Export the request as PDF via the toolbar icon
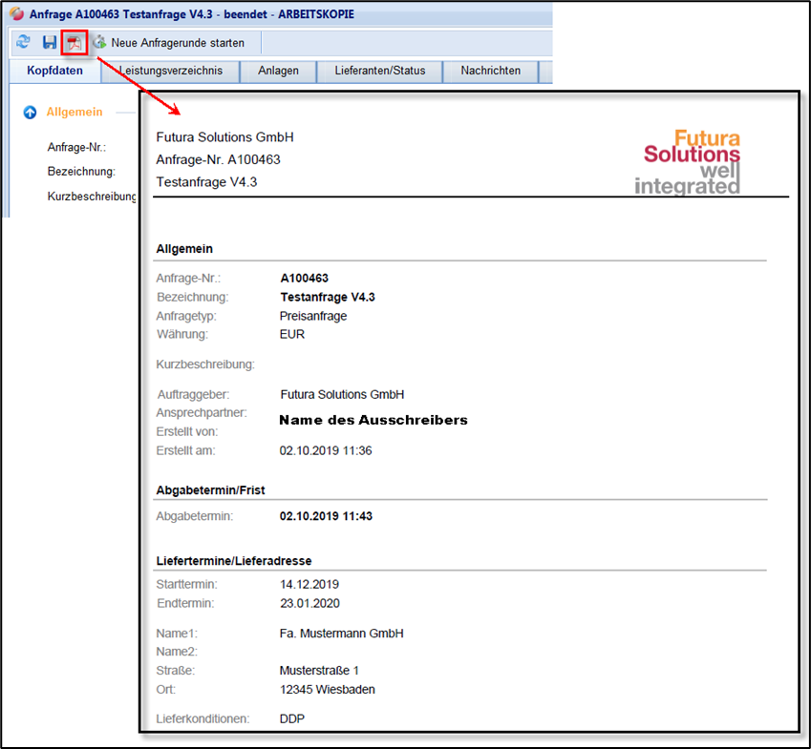Image resolution: width=811 pixels, height=749 pixels. (74, 43)
